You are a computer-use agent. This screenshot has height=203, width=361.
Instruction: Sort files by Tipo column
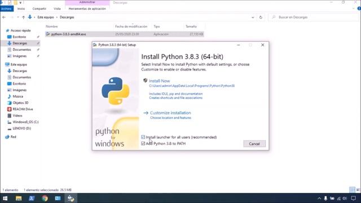click(x=157, y=27)
